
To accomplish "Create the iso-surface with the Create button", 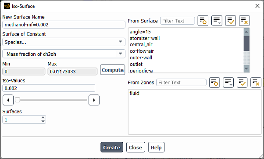I will (112, 147).
